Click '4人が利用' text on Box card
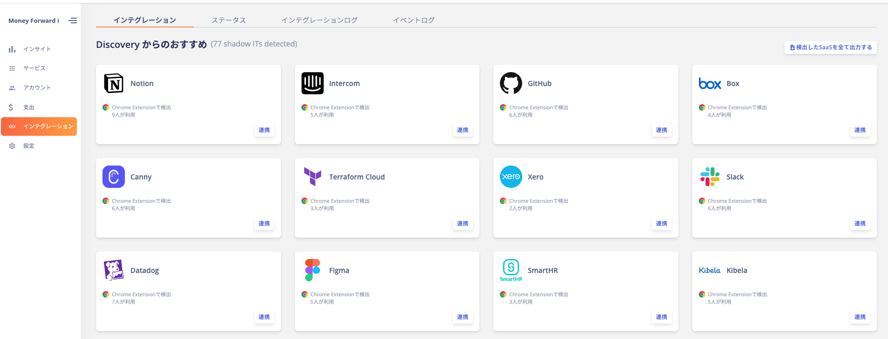This screenshot has width=888, height=339. tap(719, 115)
